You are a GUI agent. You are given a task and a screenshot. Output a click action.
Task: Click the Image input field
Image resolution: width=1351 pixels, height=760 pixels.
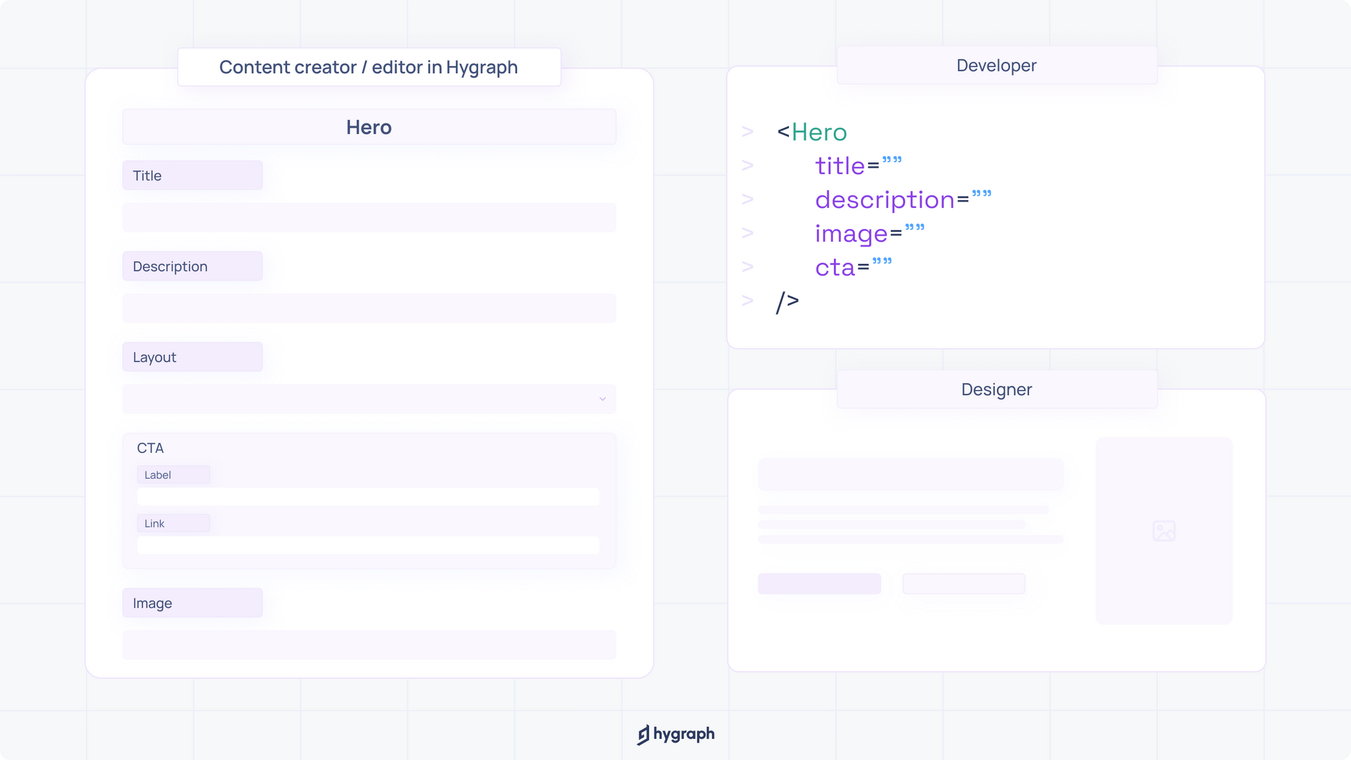click(x=369, y=645)
